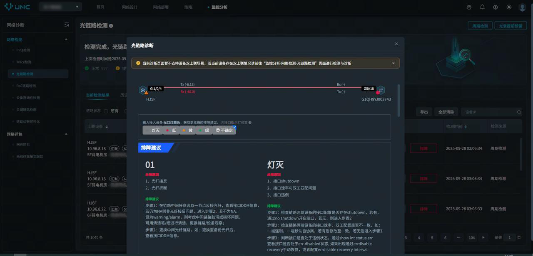This screenshot has width=533, height=256.
Task: Open the settings gear in header
Action: coord(469,7)
